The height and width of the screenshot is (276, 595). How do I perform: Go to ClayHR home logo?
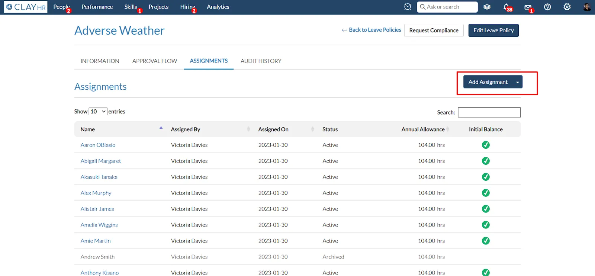click(x=26, y=7)
